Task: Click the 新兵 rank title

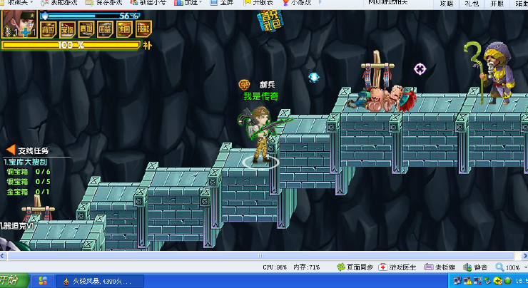Action: [268, 84]
